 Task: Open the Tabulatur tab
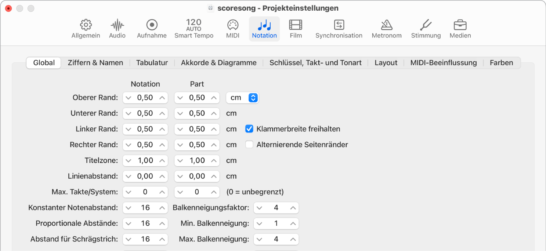152,62
